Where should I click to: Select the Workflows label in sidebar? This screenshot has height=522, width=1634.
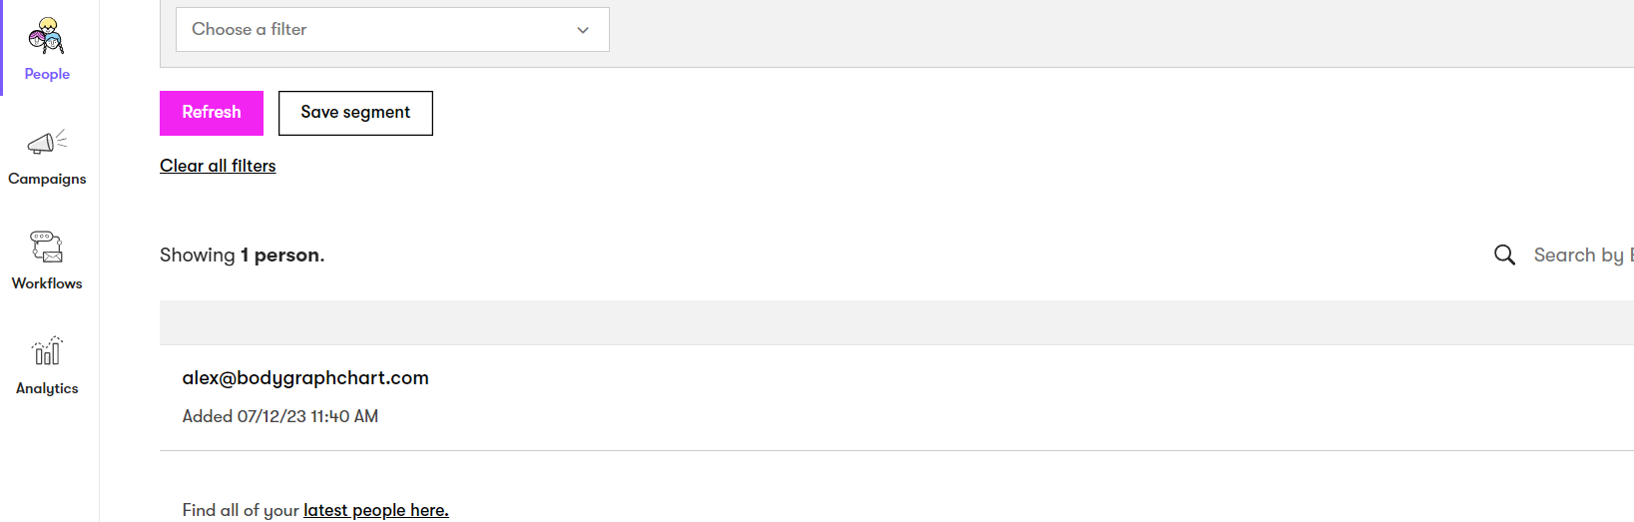[47, 283]
